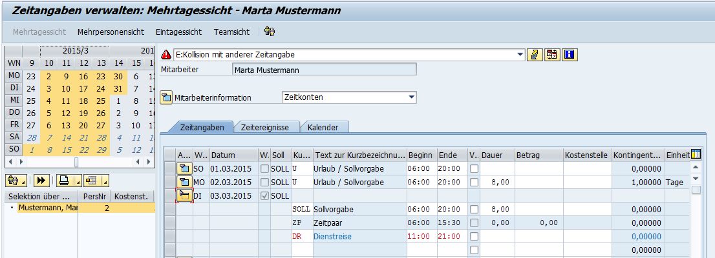This screenshot has height=258, width=715.
Task: Tick the Soll checkbox for 02.03.2015
Action: [264, 182]
